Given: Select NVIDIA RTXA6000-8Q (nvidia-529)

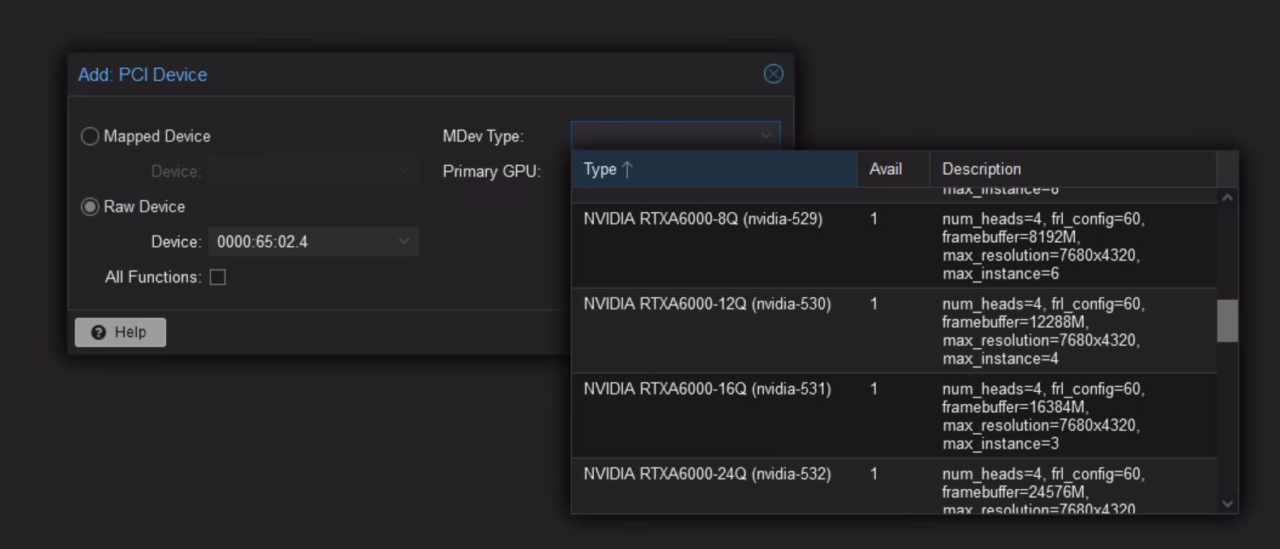Looking at the screenshot, I should (702, 219).
